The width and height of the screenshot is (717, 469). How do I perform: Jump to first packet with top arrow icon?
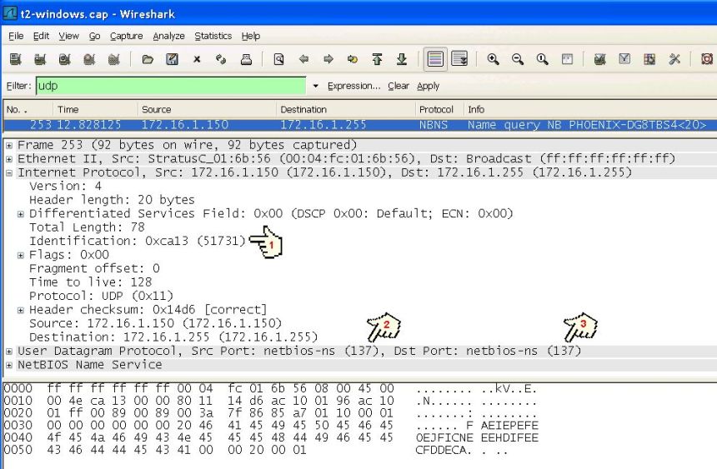[377, 59]
